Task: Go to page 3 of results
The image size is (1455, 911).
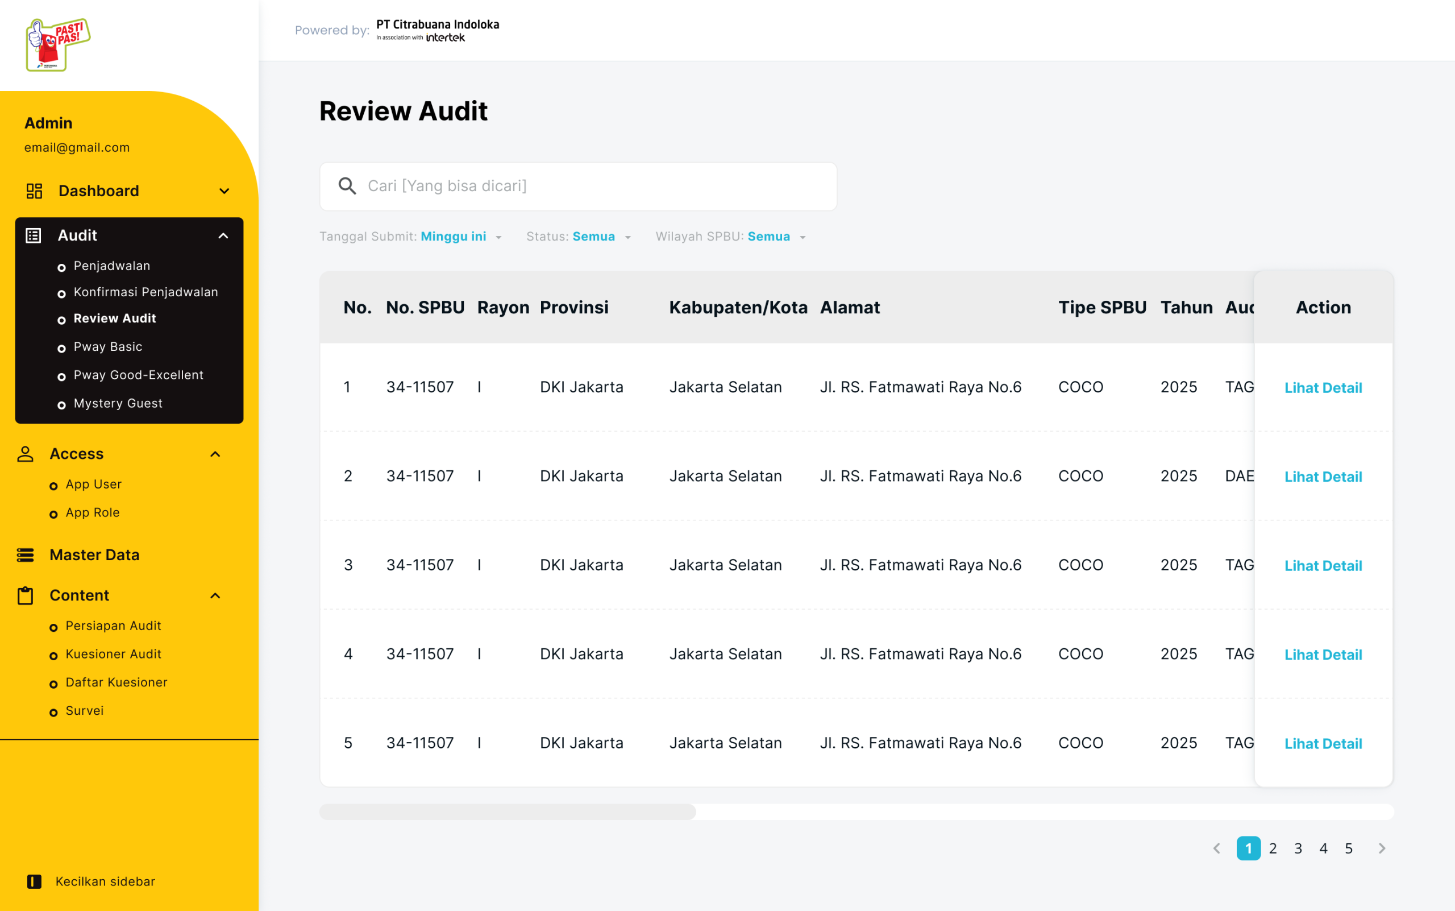Action: pyautogui.click(x=1299, y=848)
